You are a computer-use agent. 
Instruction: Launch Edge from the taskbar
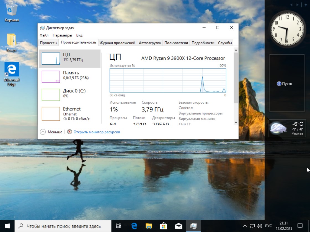click(x=134, y=226)
